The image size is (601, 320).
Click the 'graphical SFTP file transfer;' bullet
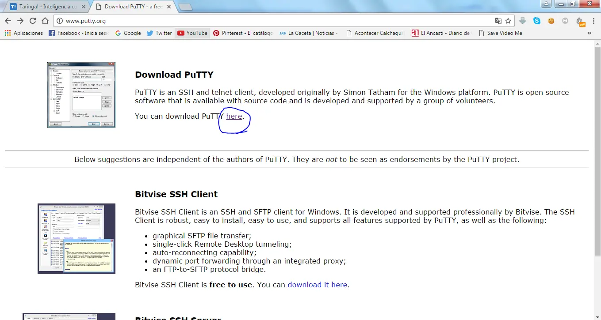tap(202, 236)
